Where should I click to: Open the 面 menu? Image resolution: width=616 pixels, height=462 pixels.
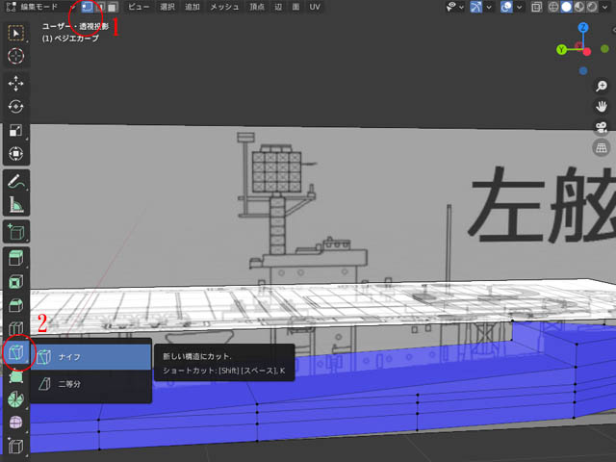[x=295, y=7]
